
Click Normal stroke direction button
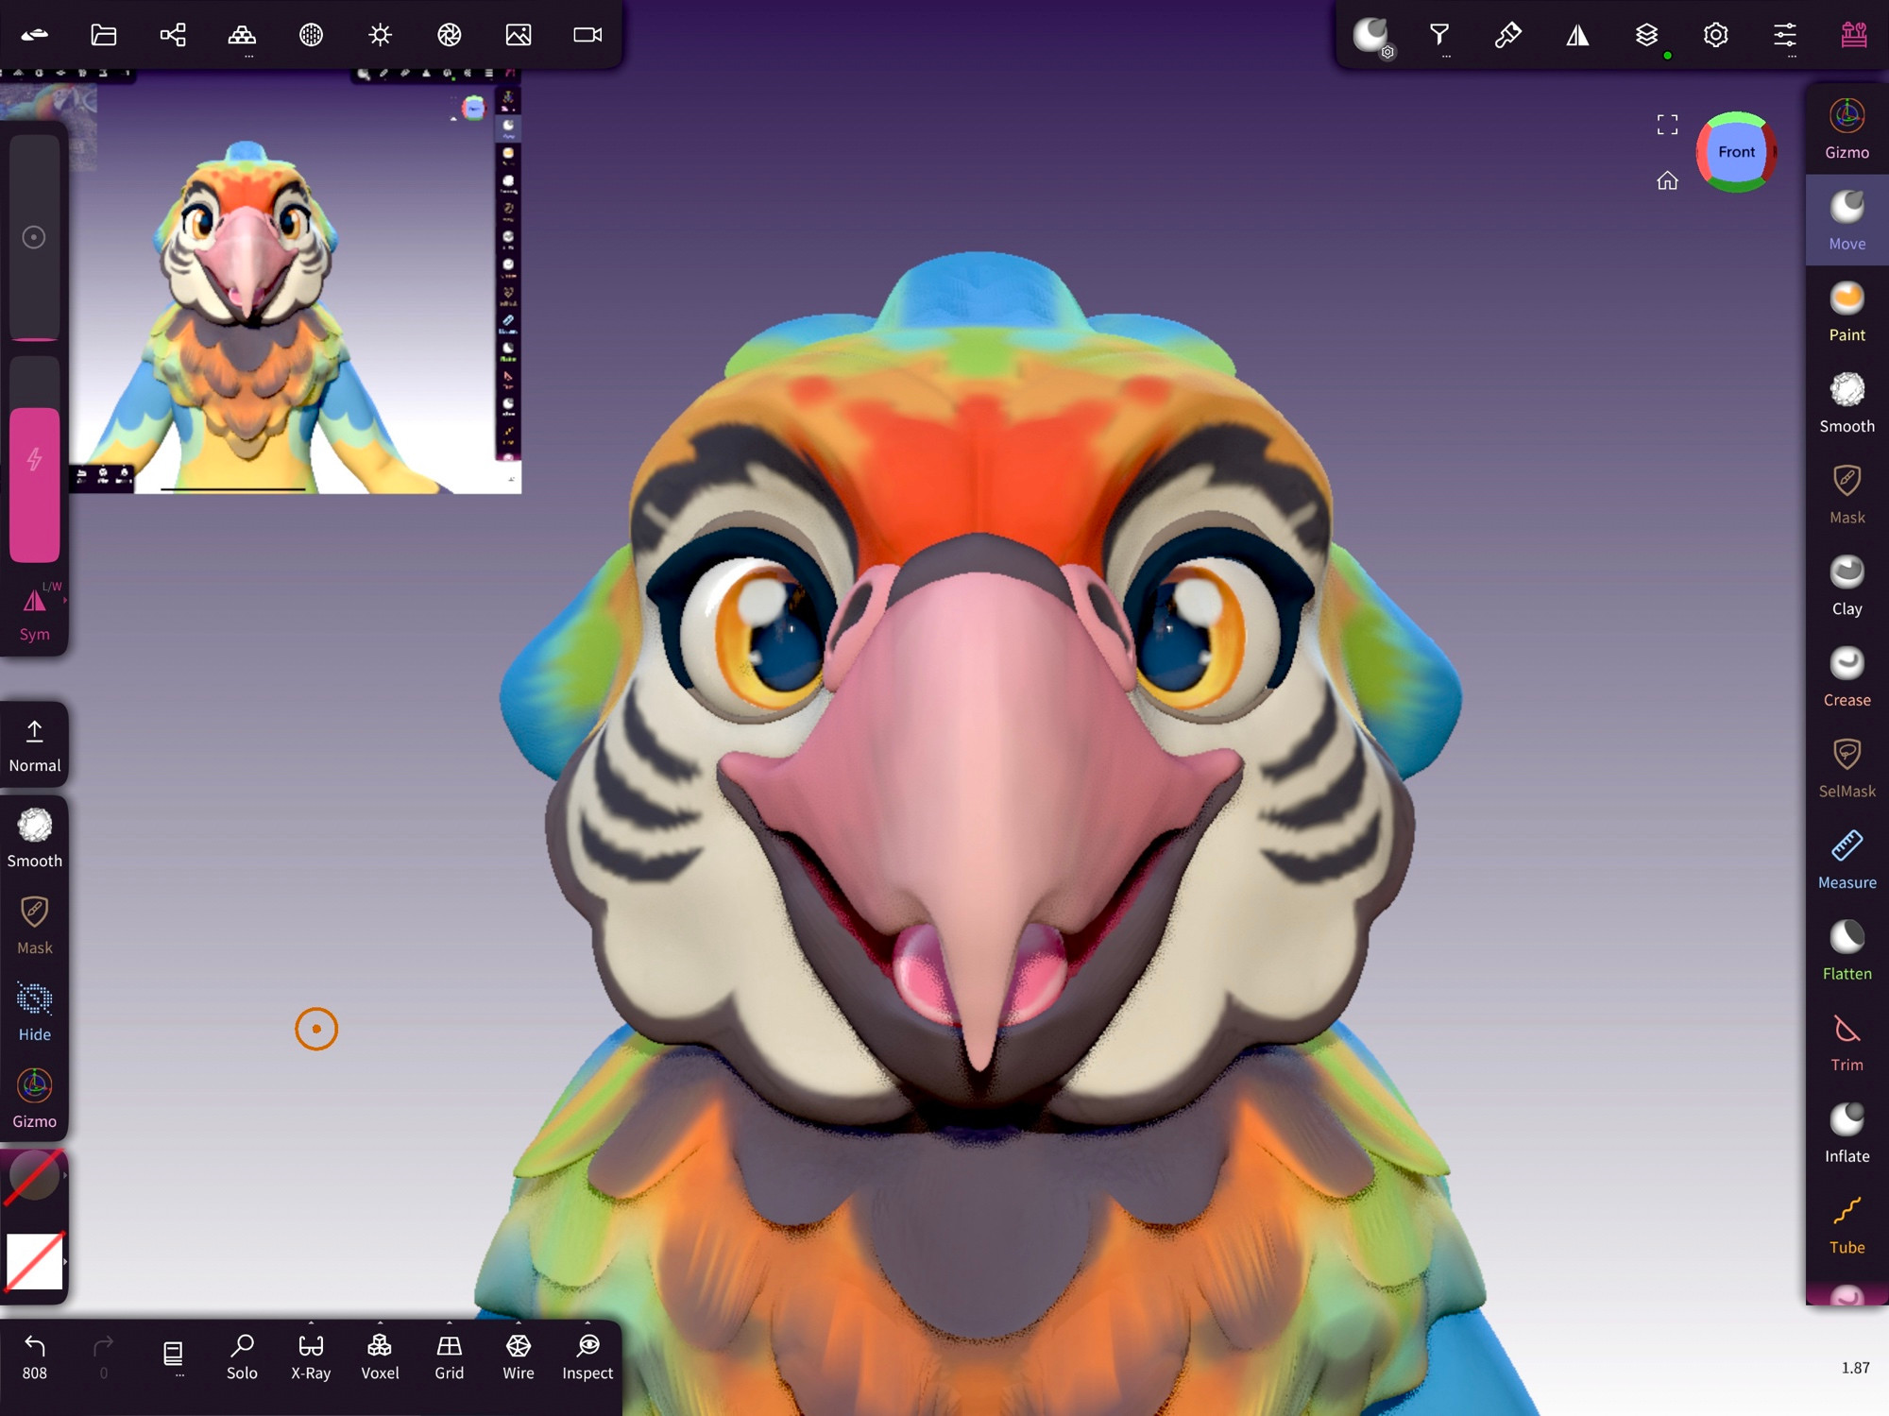point(35,745)
